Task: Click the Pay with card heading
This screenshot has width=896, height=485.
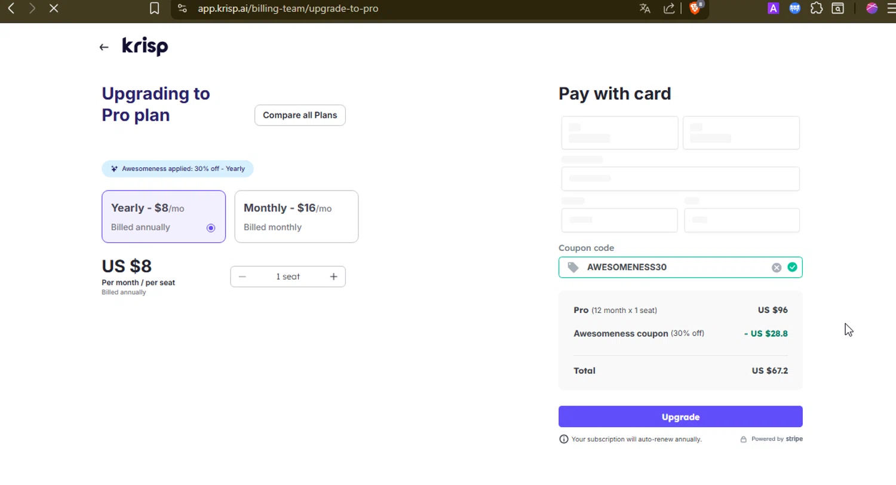Action: [x=615, y=94]
